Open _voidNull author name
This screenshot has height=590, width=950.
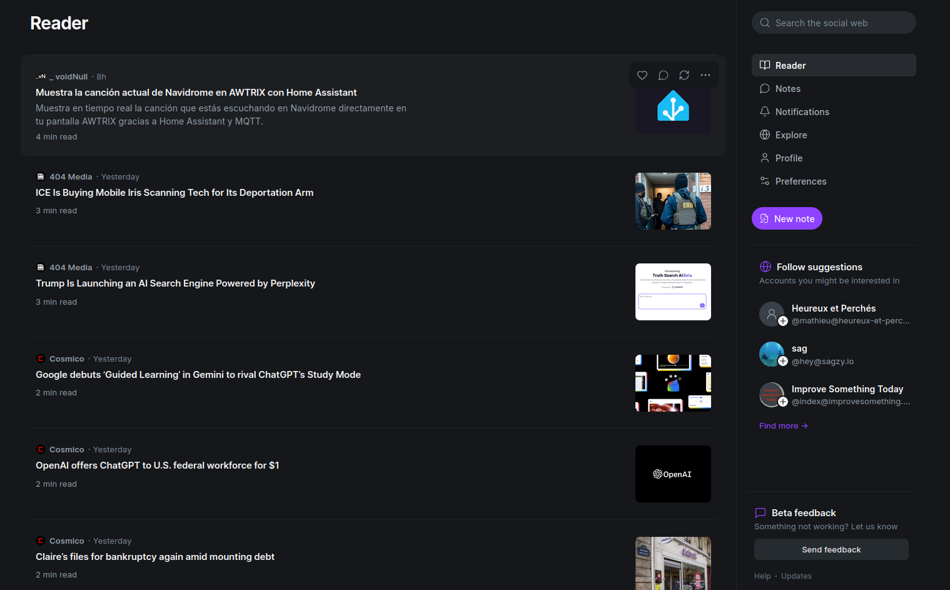point(68,76)
